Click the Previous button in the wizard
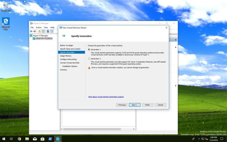Screen dimensions: 227x142 122,105
